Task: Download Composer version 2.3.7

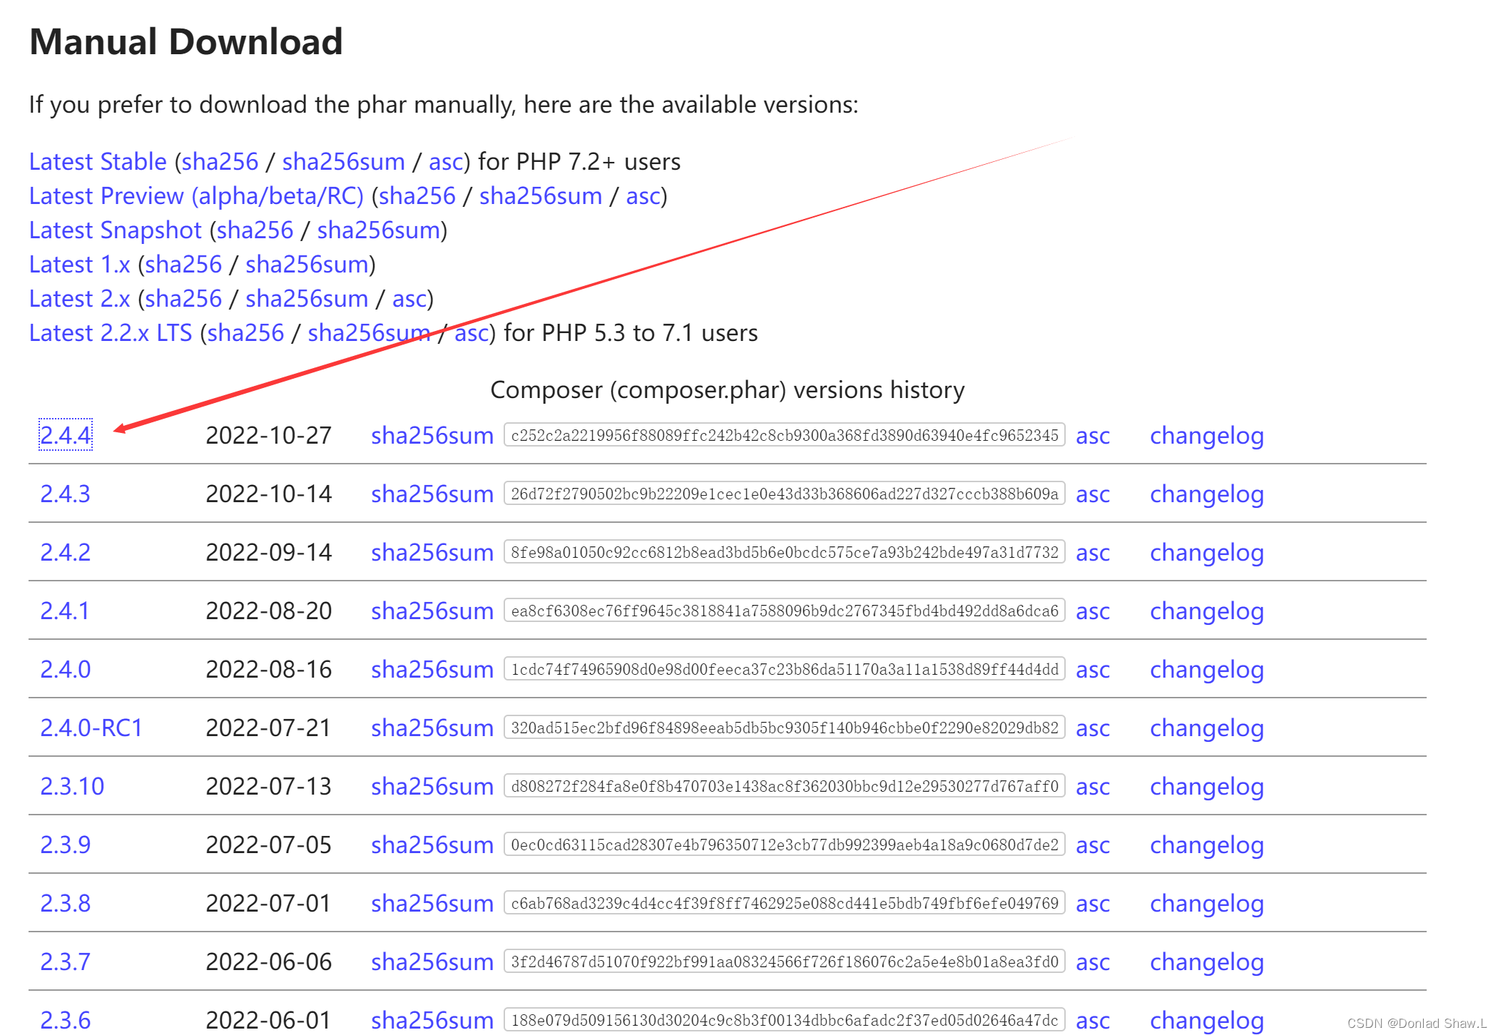Action: tap(66, 962)
